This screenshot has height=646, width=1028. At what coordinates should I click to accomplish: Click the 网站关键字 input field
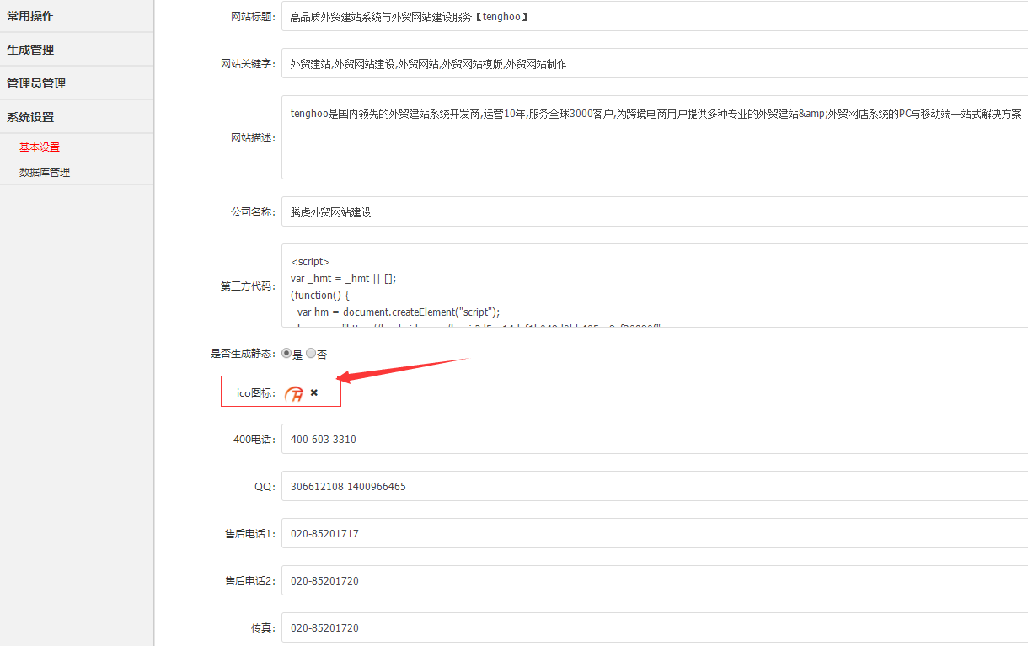coord(506,63)
